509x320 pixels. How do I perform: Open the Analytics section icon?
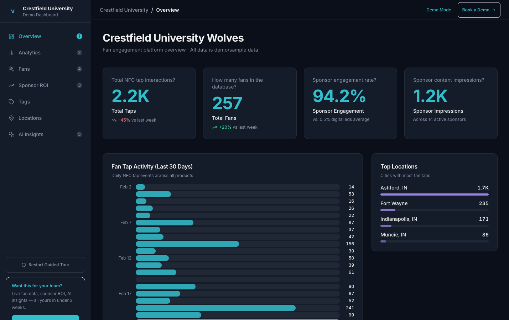[11, 53]
